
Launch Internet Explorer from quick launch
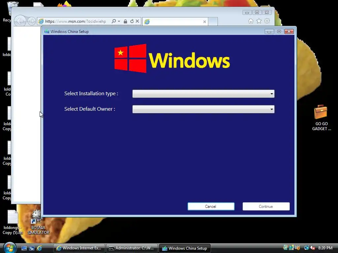coord(39,248)
